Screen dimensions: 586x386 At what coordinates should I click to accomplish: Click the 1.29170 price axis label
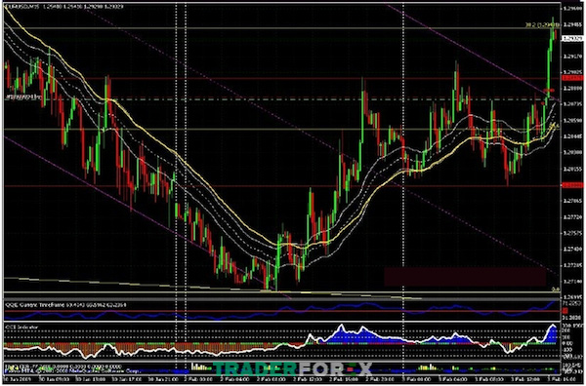572,57
